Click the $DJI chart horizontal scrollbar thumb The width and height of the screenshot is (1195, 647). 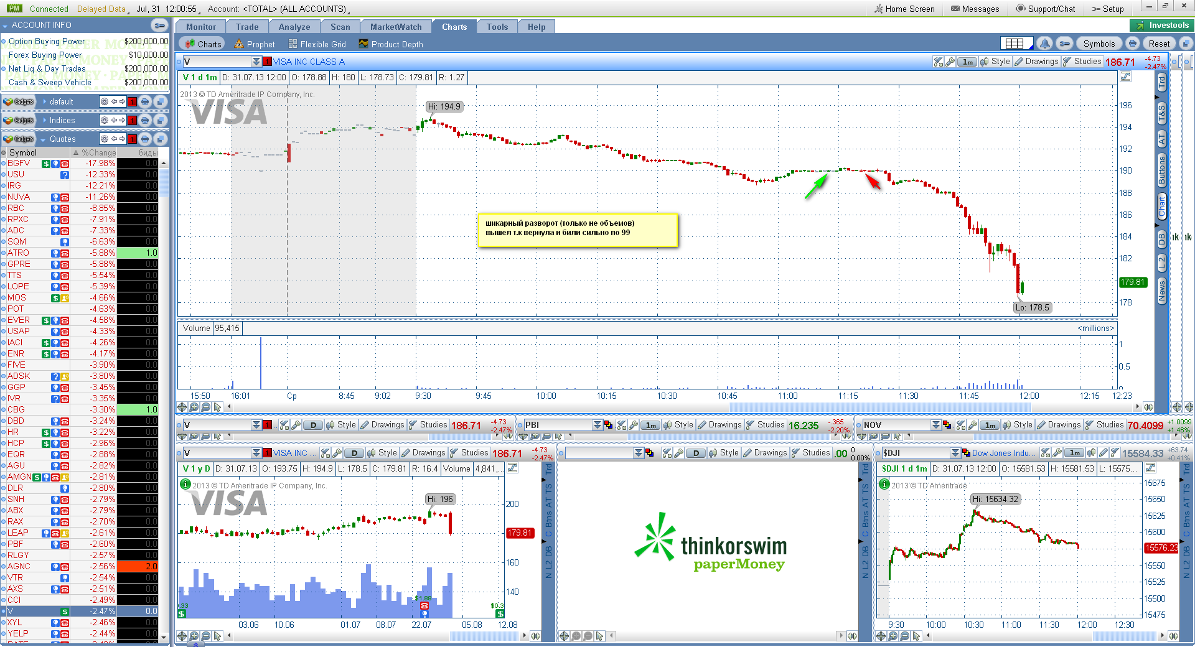[x=1123, y=636]
